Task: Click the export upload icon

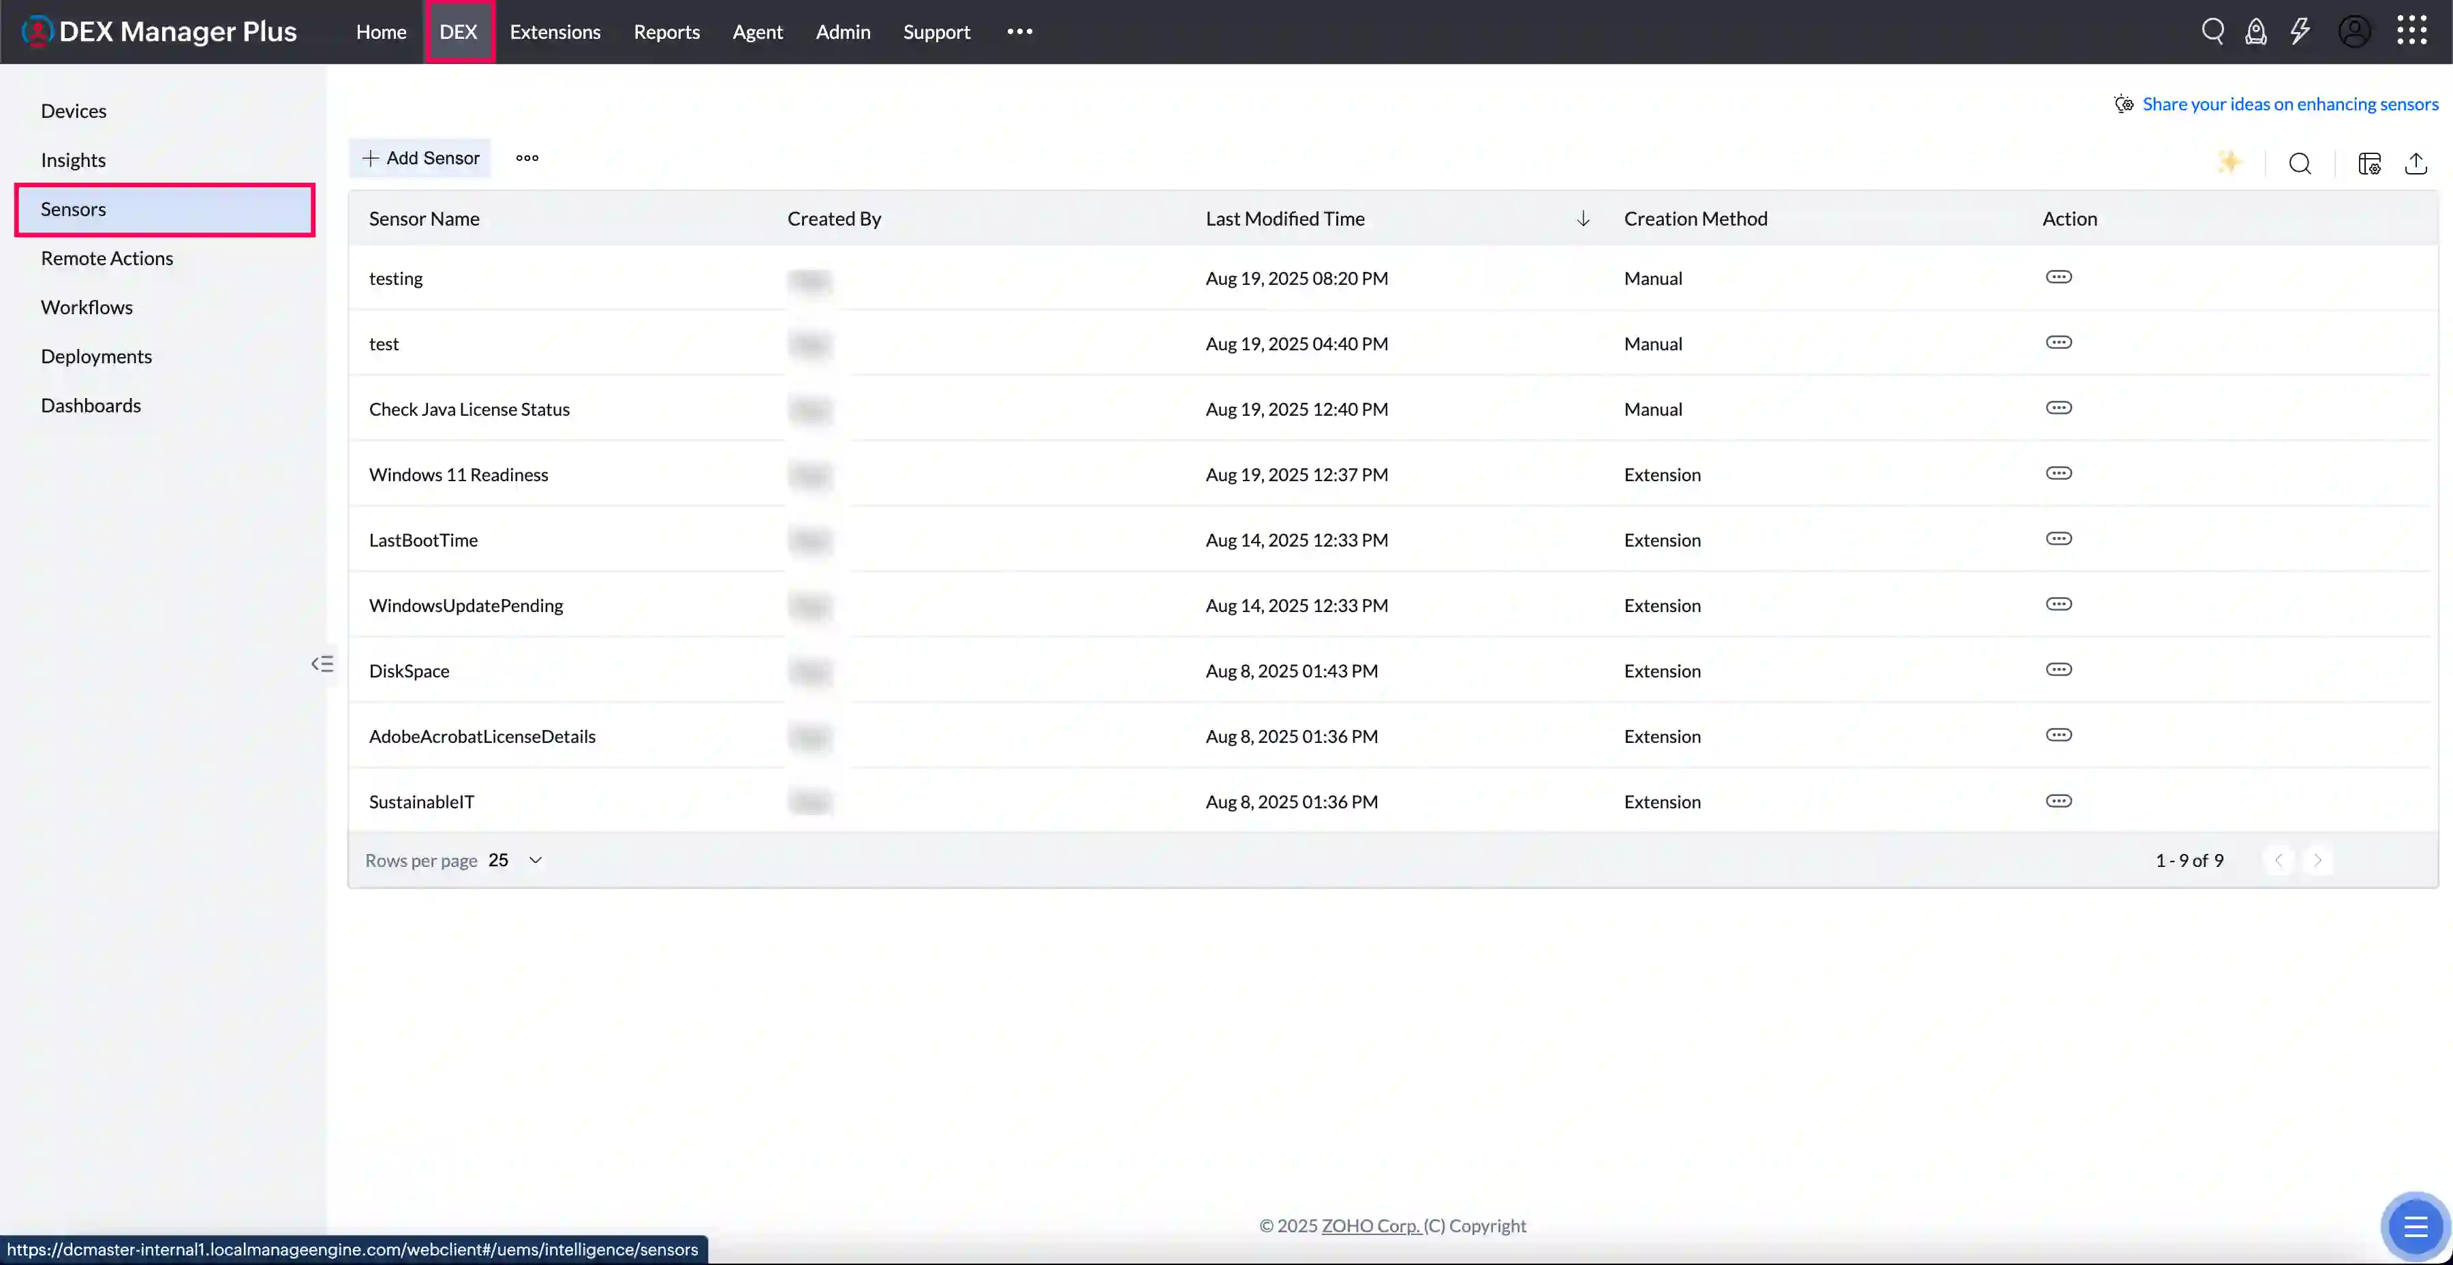Action: pos(2416,164)
